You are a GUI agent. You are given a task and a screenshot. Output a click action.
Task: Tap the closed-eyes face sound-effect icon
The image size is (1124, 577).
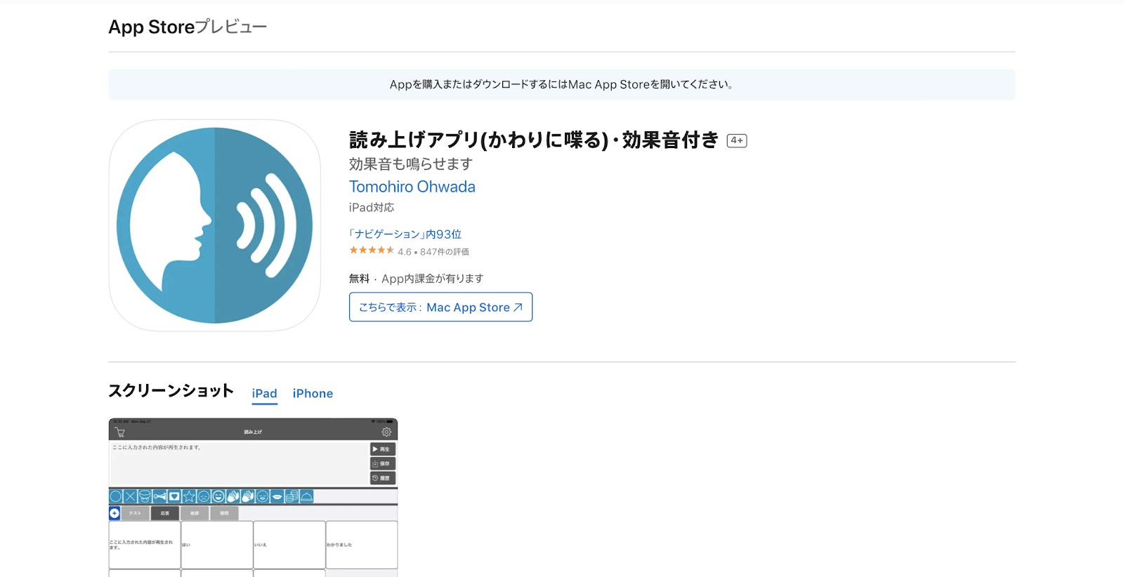pos(263,496)
